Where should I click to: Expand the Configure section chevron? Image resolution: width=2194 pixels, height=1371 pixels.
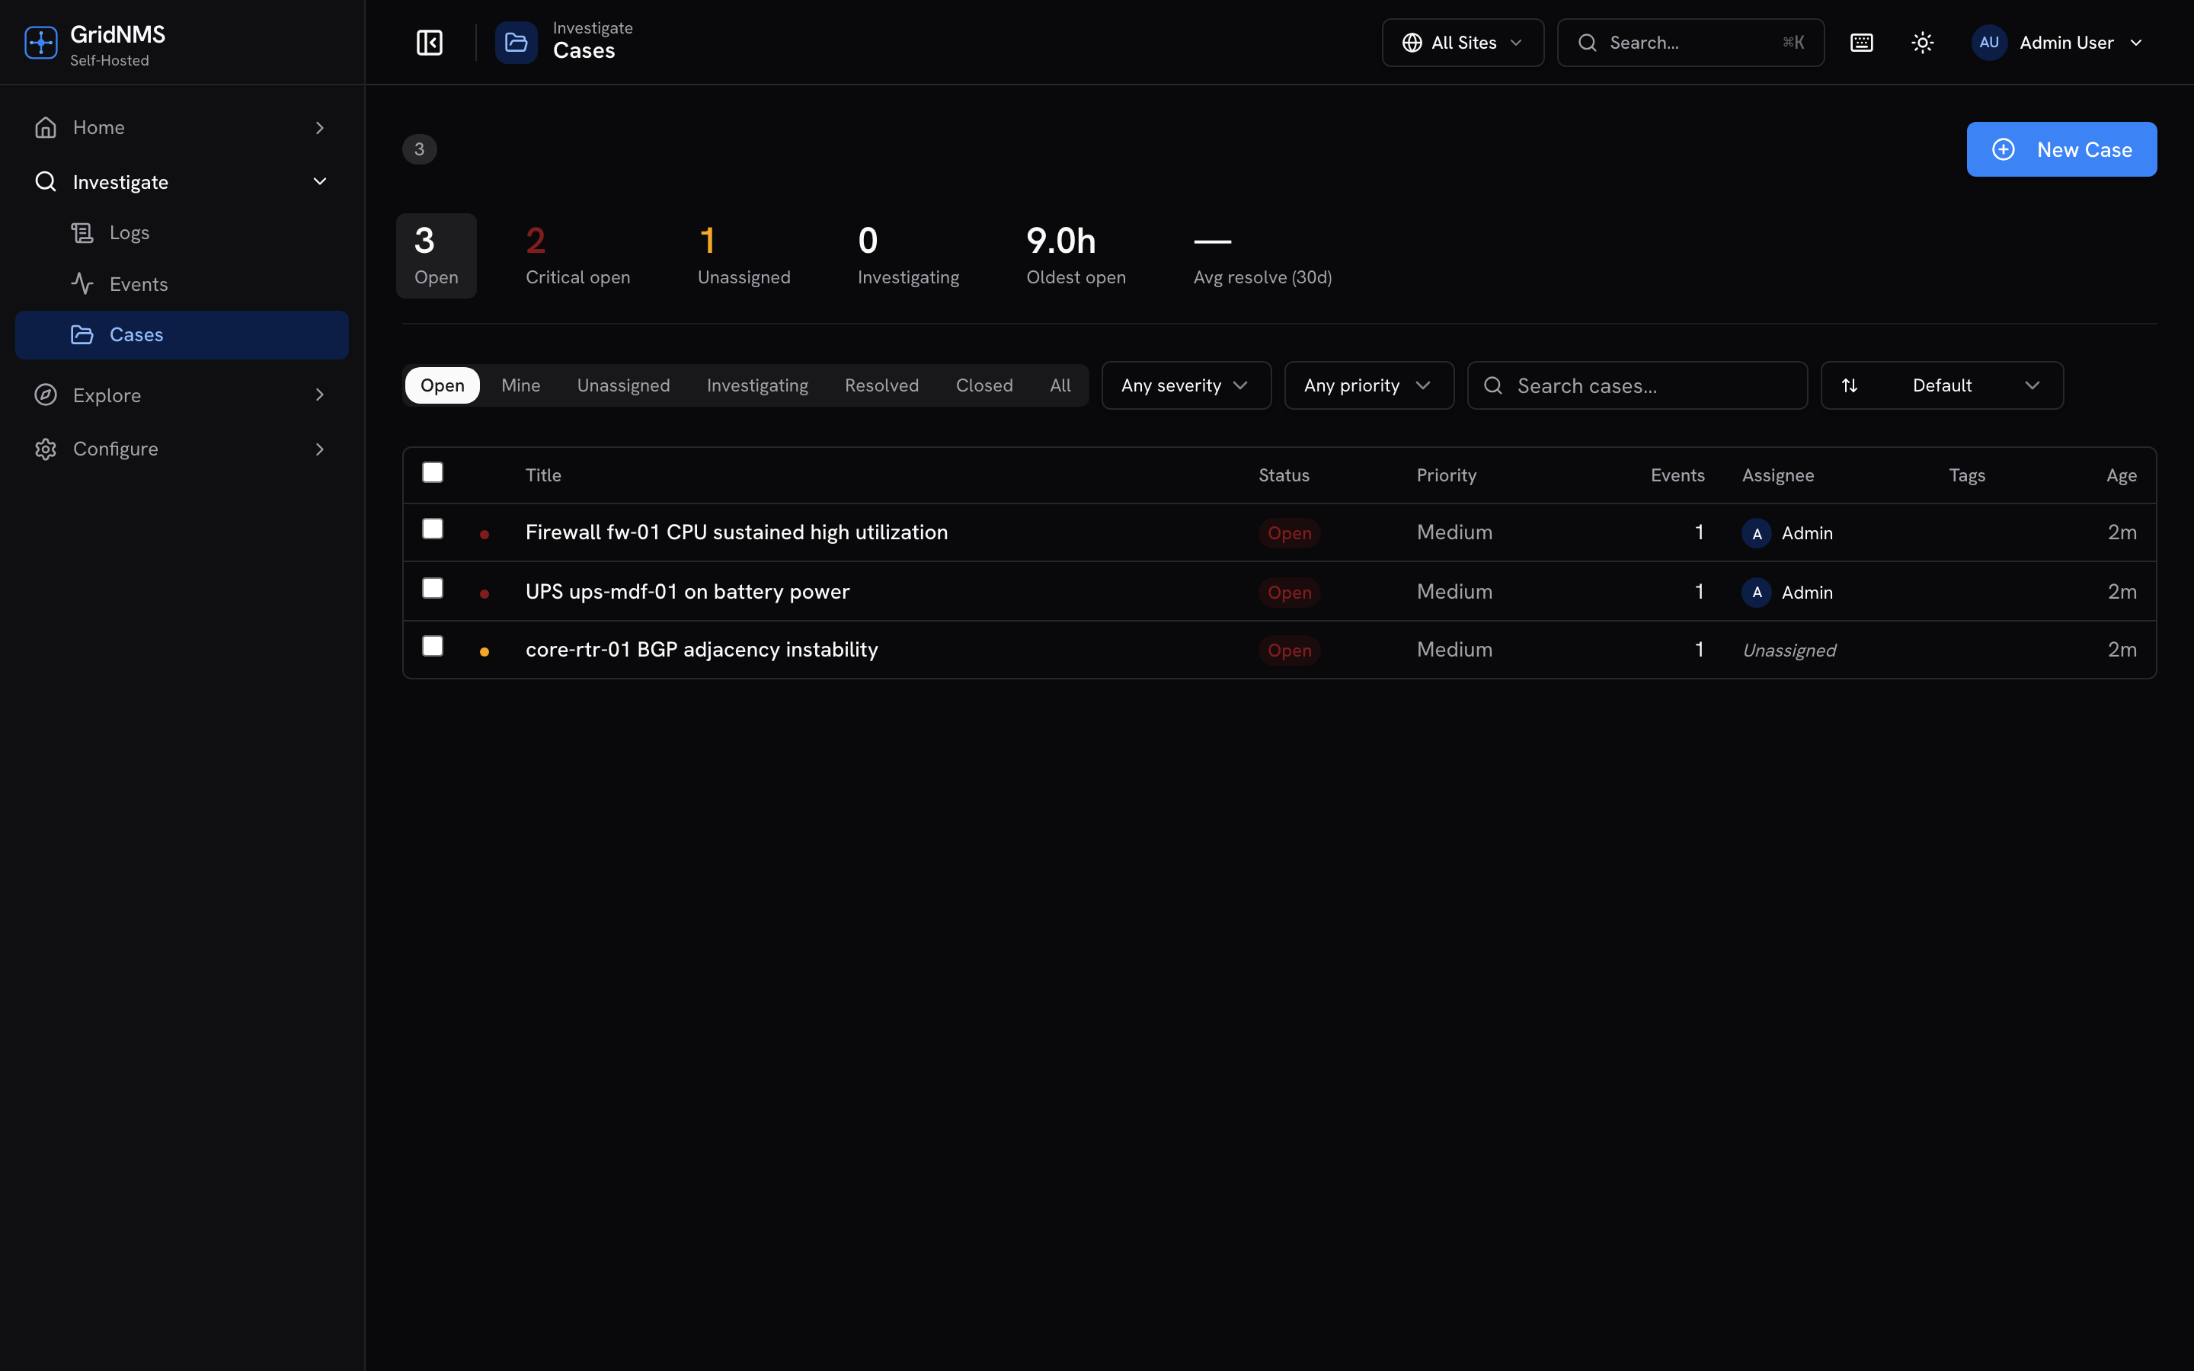coord(319,449)
